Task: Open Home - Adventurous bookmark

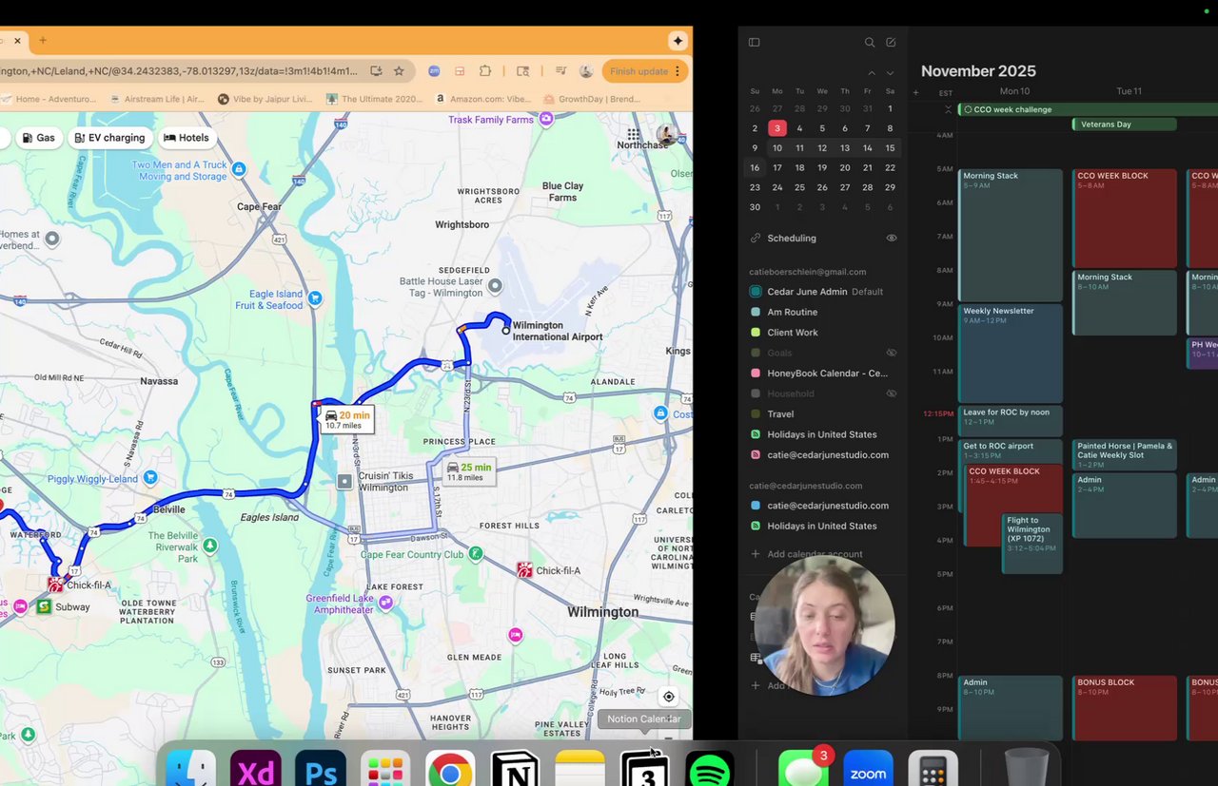Action: (49, 98)
